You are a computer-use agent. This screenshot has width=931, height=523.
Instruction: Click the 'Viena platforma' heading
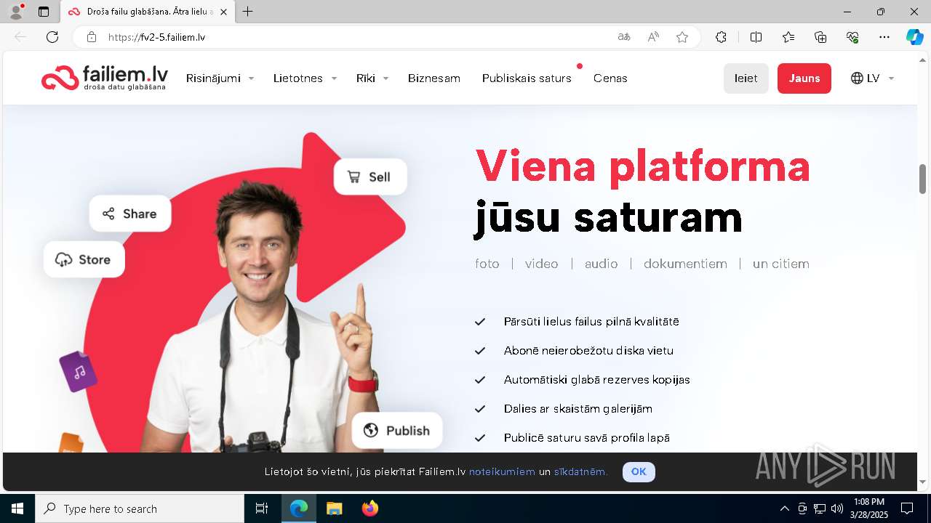(643, 165)
